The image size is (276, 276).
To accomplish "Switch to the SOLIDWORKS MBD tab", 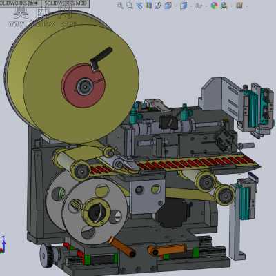I will [66, 3].
